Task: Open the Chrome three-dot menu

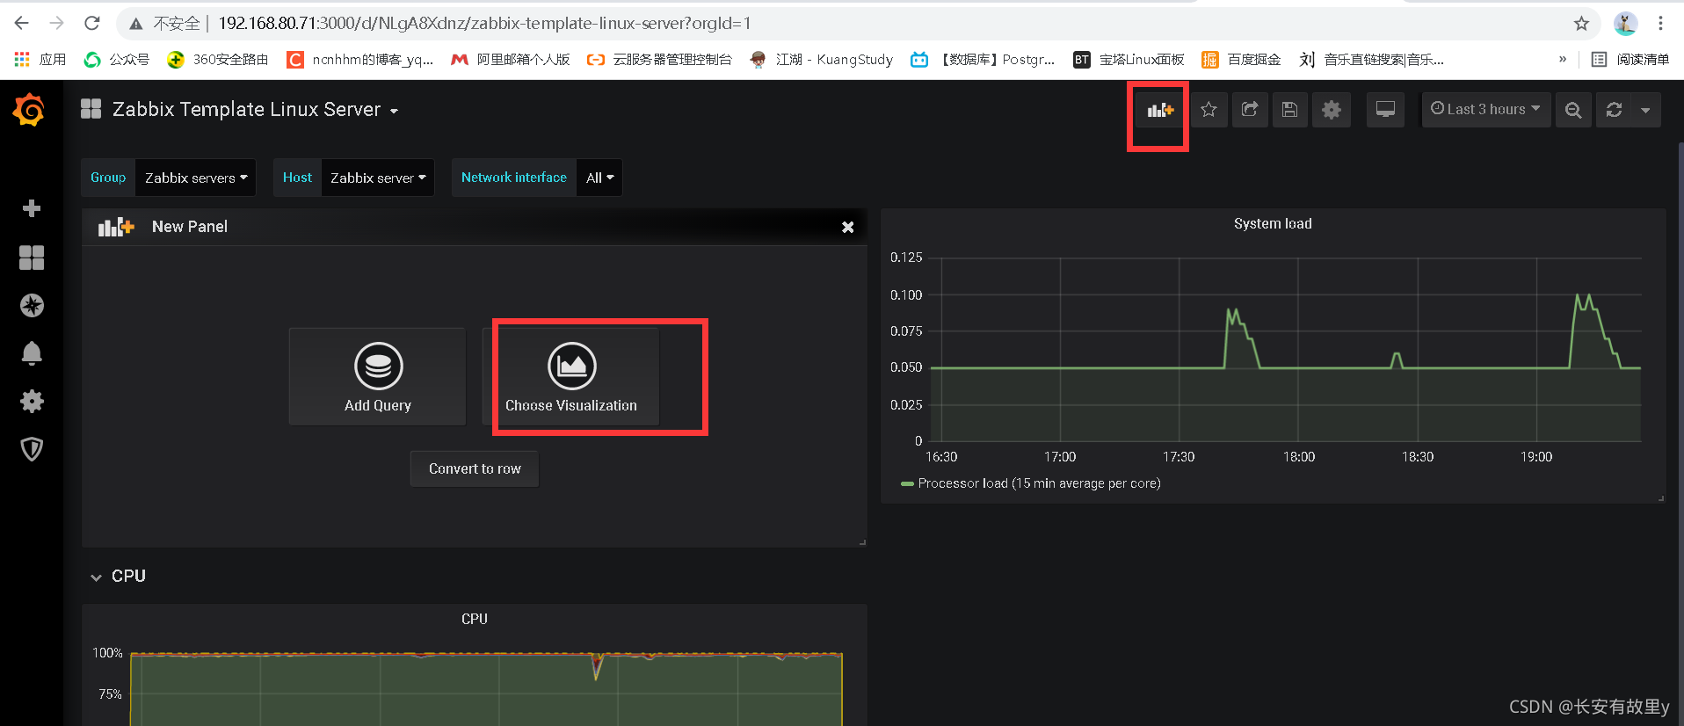Action: click(x=1660, y=24)
